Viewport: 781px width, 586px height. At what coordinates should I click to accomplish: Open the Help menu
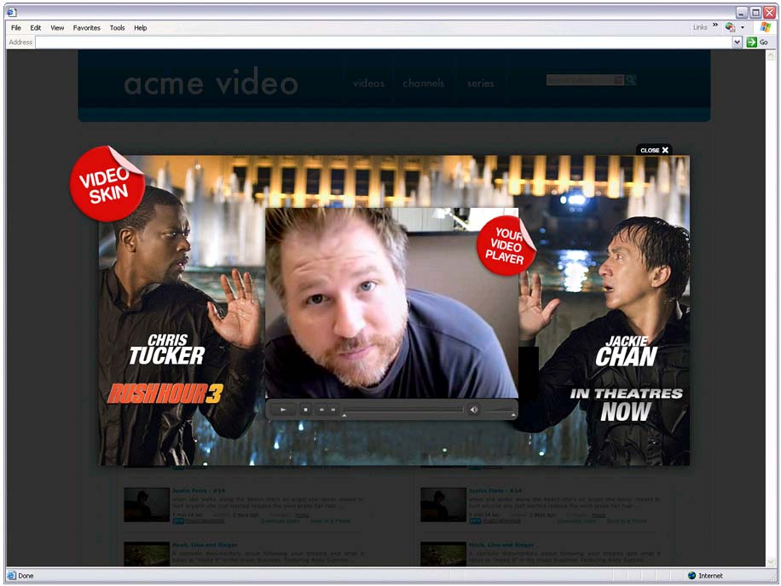click(141, 28)
